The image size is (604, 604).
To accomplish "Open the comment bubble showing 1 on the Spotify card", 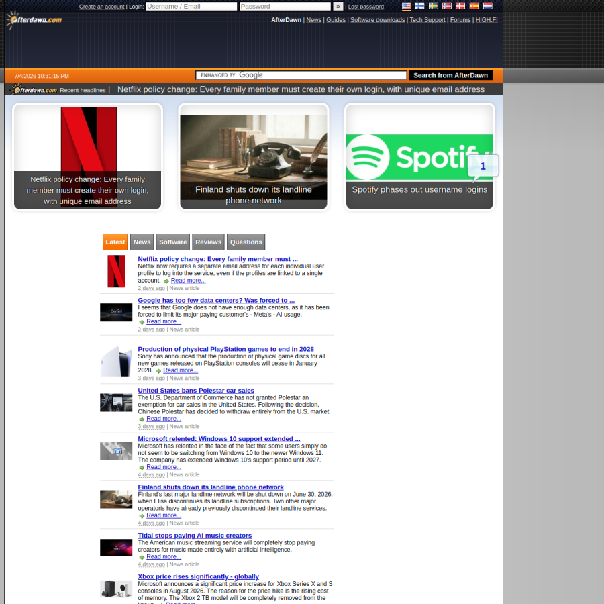I will coord(483,167).
